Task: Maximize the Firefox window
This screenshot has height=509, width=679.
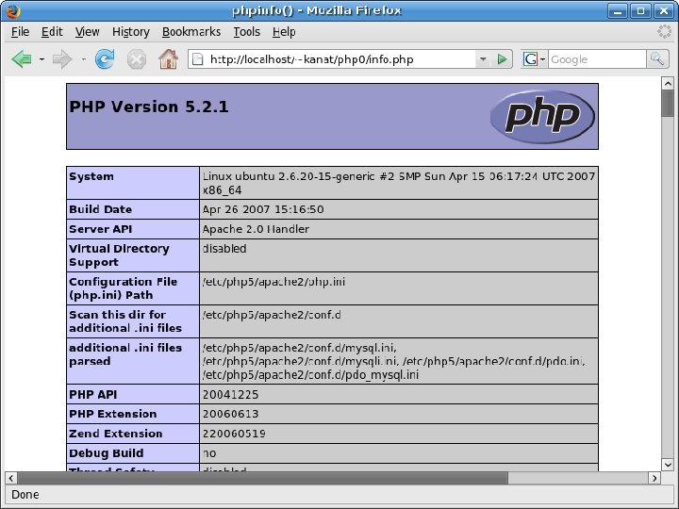Action: [640, 10]
